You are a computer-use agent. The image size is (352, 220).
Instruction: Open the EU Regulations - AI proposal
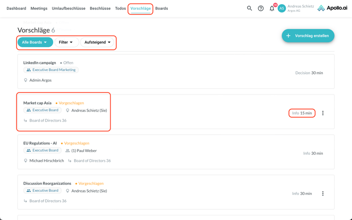[40, 143]
